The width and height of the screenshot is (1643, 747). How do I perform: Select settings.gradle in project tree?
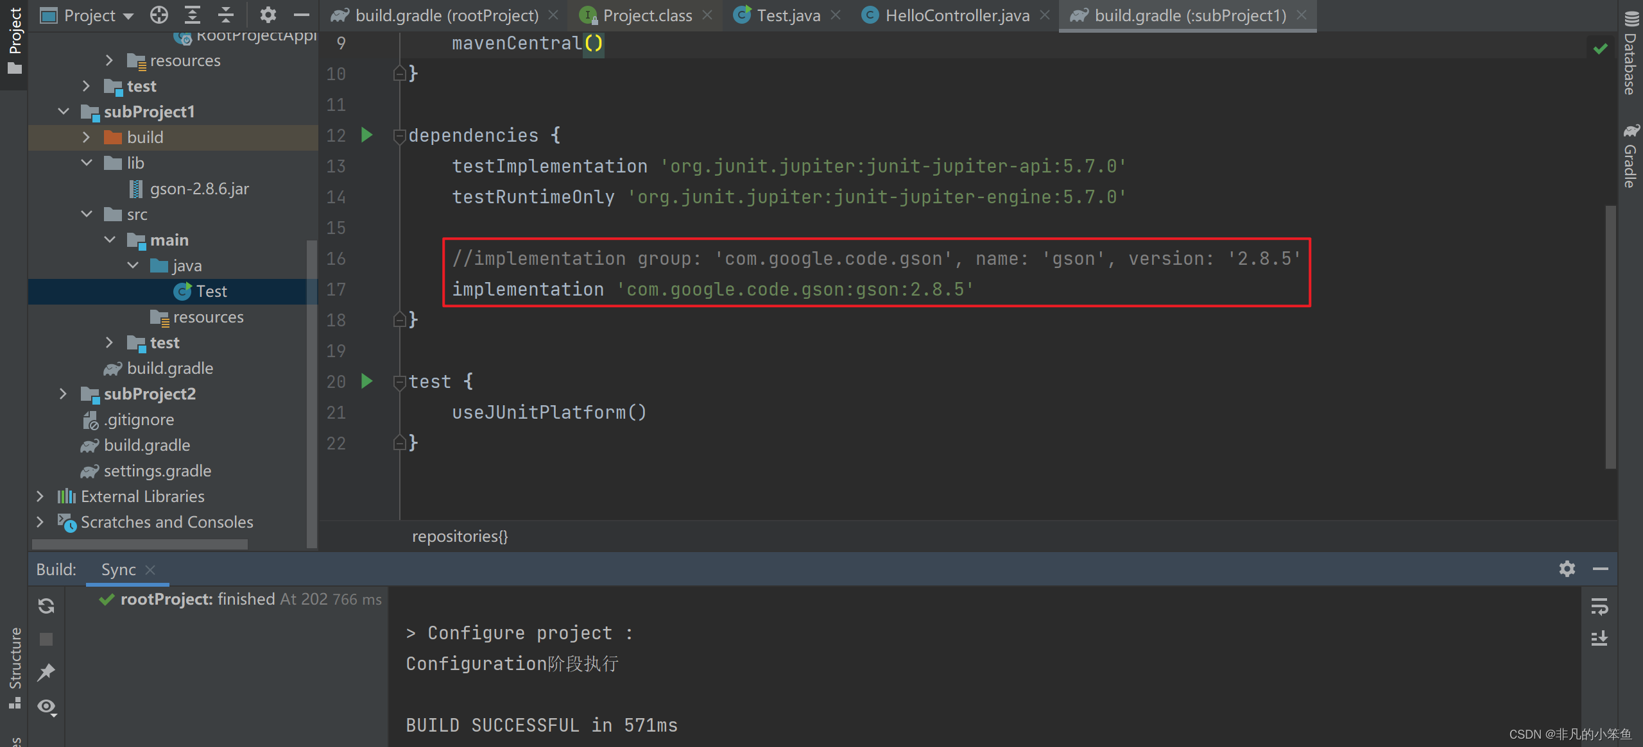pos(157,471)
